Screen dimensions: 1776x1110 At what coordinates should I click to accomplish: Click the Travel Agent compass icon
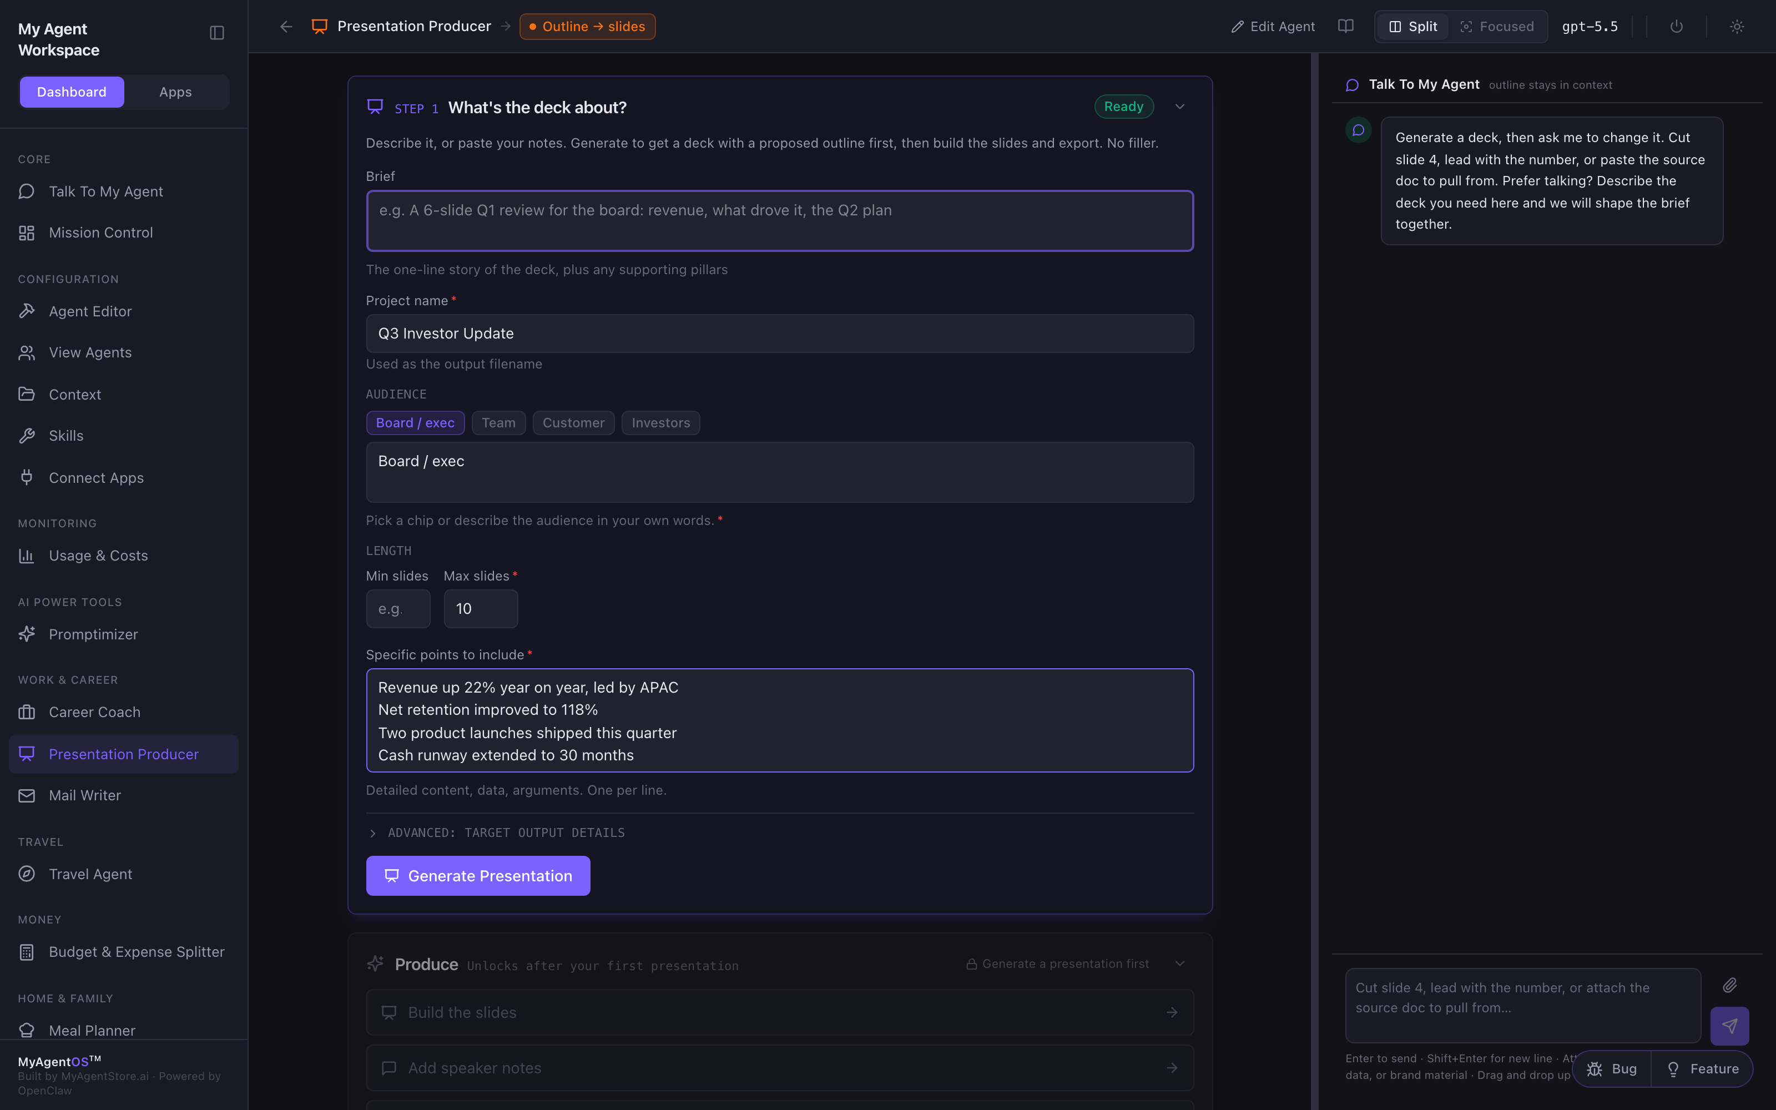click(27, 874)
